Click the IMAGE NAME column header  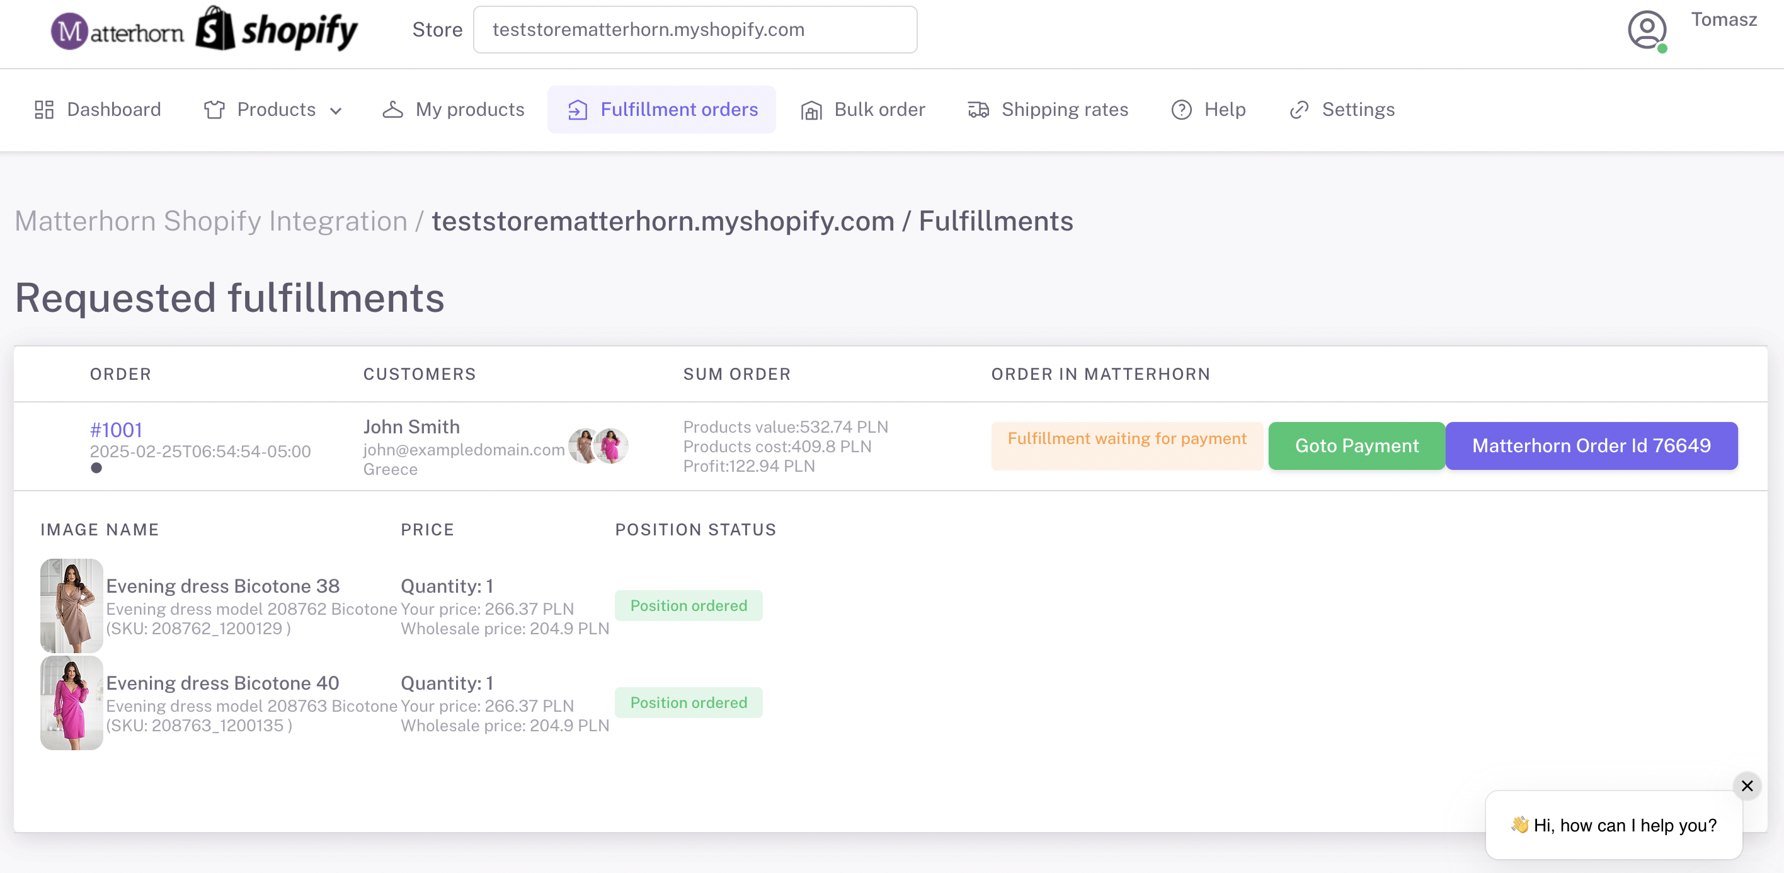click(100, 530)
